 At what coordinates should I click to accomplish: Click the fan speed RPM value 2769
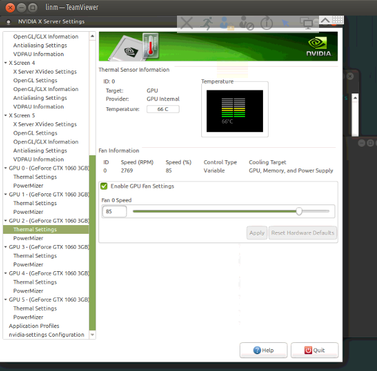tap(127, 171)
